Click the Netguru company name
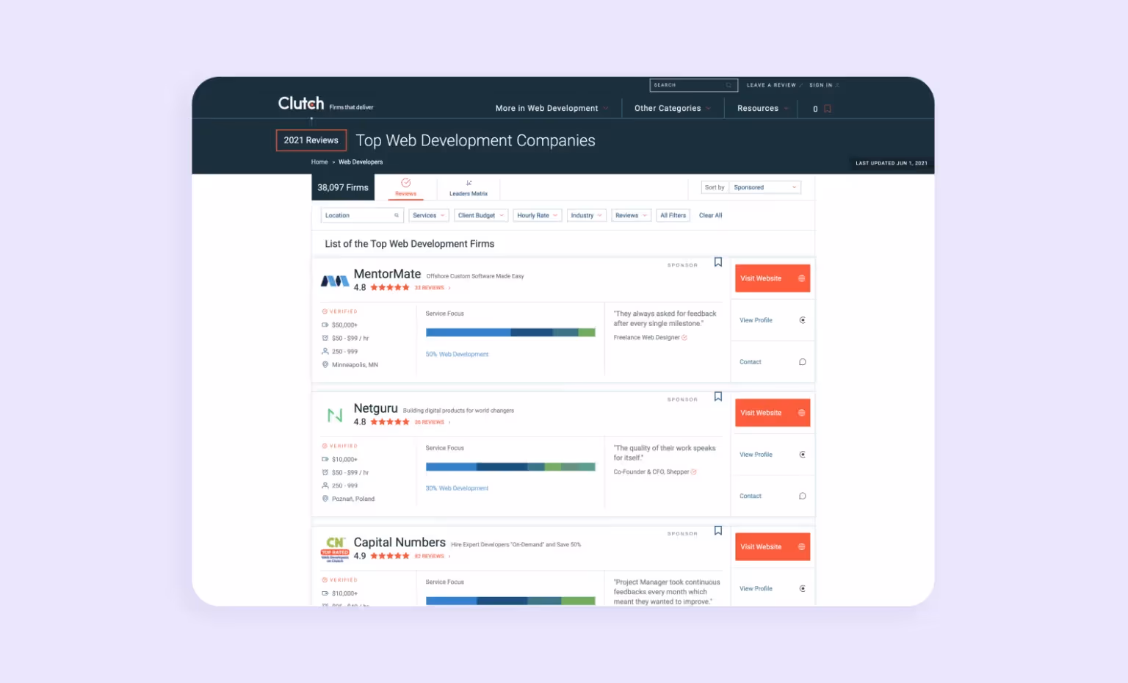 tap(375, 408)
